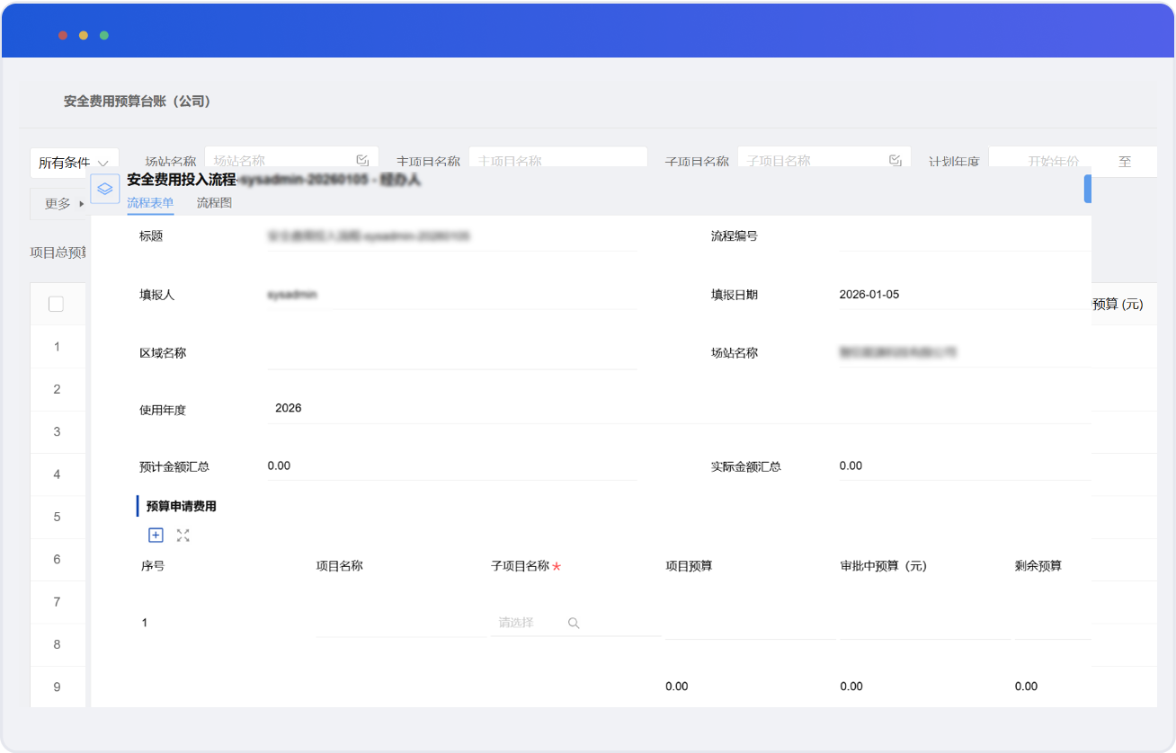The height and width of the screenshot is (753, 1176).
Task: Click the 主项目名称 filter input
Action: 557,161
